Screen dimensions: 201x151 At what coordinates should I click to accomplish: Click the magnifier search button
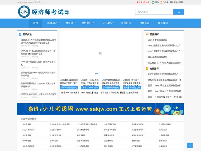(179, 12)
